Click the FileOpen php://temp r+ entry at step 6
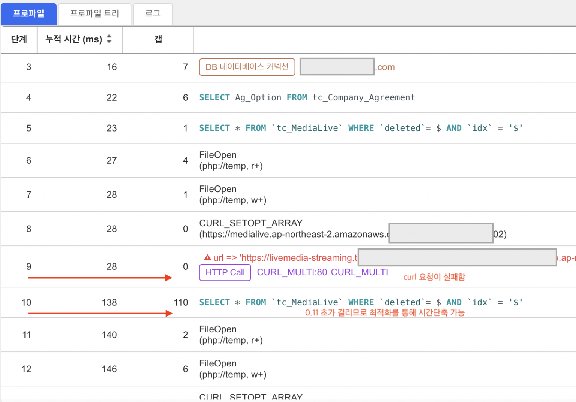Image resolution: width=576 pixels, height=402 pixels. click(x=231, y=160)
